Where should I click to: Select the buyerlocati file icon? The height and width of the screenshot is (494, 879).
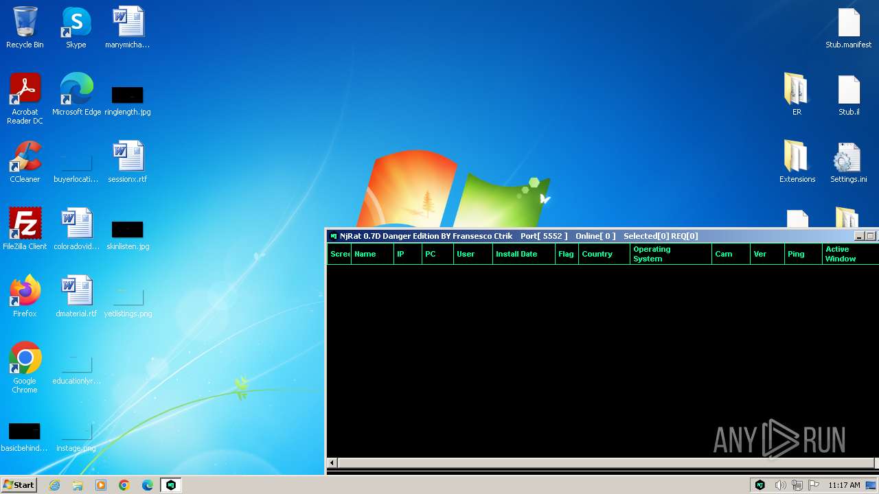(x=76, y=167)
